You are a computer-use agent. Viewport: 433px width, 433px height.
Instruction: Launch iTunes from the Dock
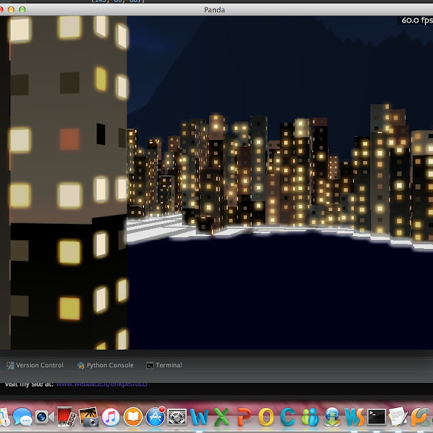(111, 417)
